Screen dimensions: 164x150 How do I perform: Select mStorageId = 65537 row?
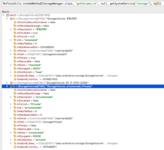click(x=83, y=69)
